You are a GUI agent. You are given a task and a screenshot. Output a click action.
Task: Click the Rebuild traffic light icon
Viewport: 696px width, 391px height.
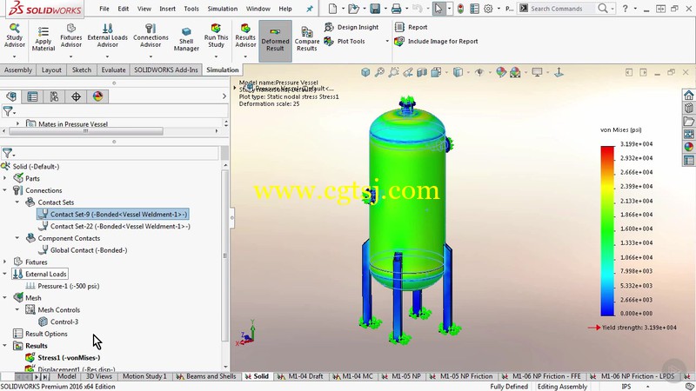pos(460,9)
